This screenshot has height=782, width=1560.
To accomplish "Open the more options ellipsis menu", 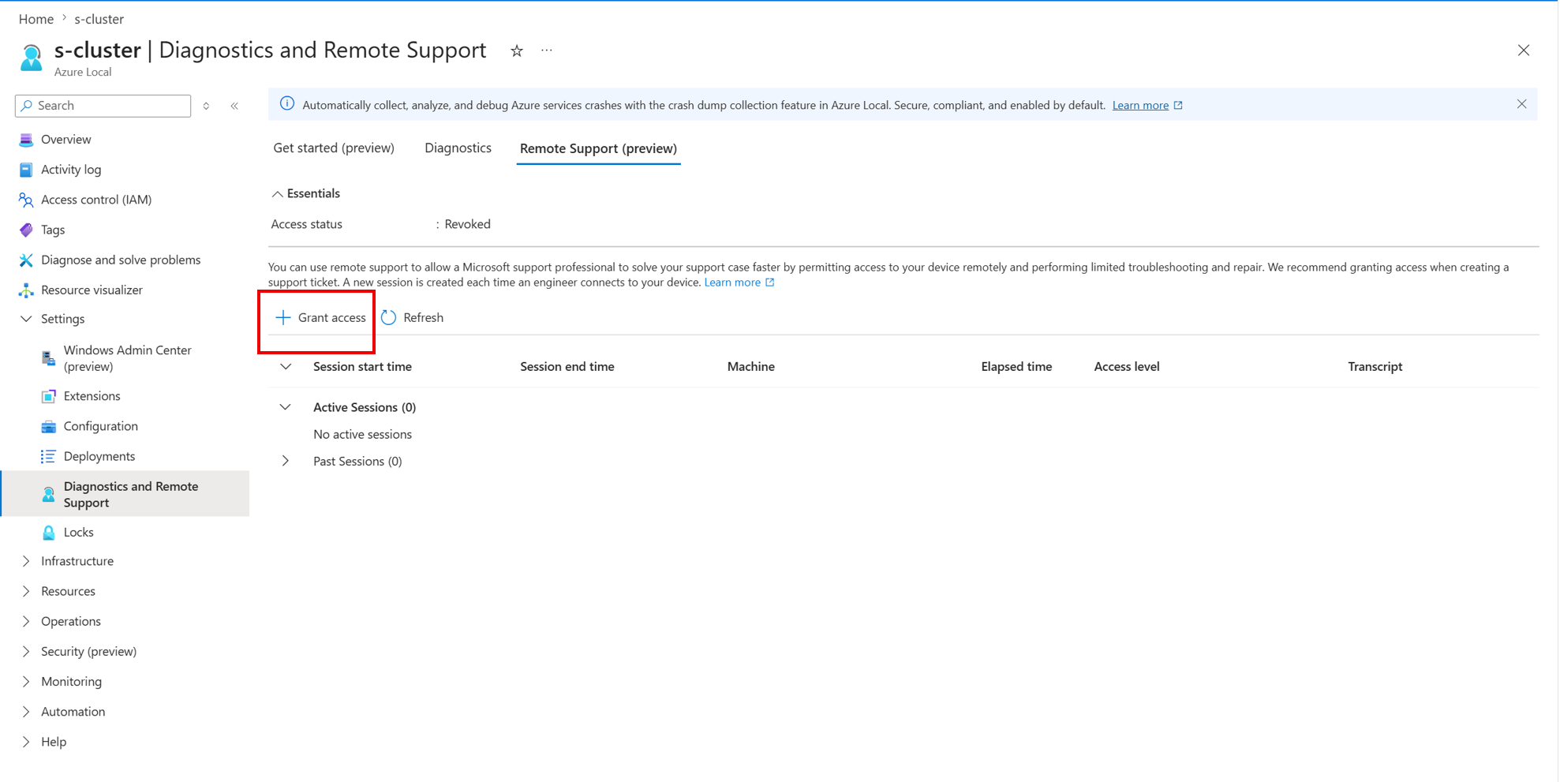I will coord(547,51).
